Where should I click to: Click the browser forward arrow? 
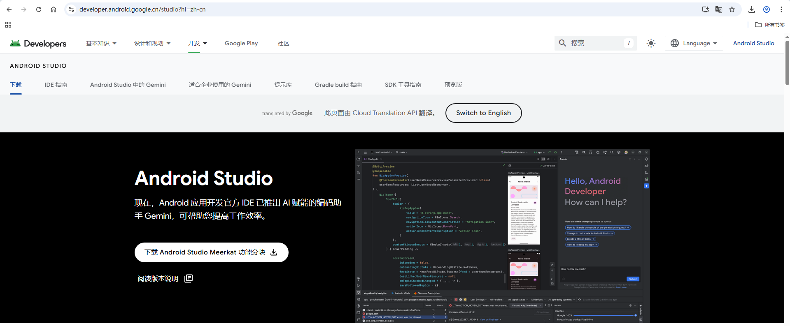point(24,9)
